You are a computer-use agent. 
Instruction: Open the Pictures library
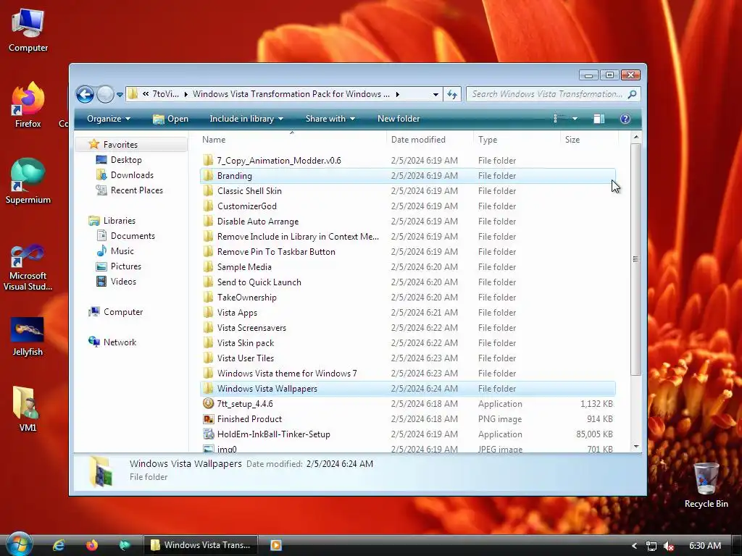click(126, 266)
